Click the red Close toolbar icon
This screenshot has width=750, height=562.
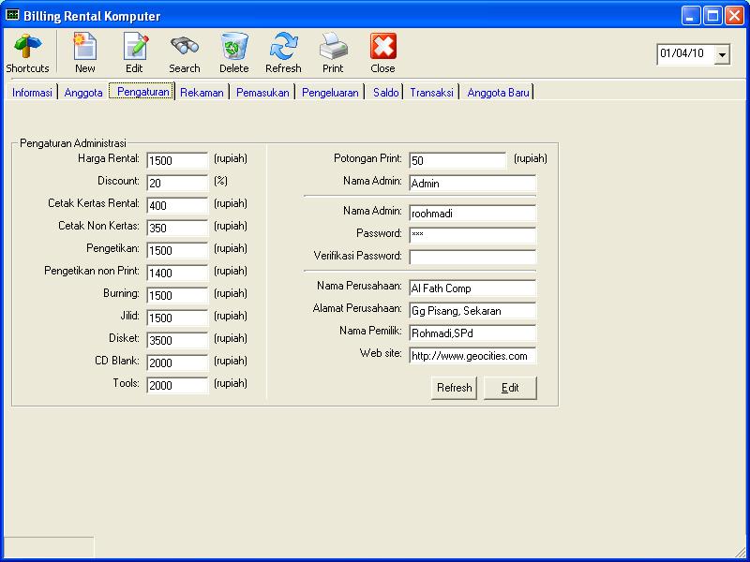point(382,47)
